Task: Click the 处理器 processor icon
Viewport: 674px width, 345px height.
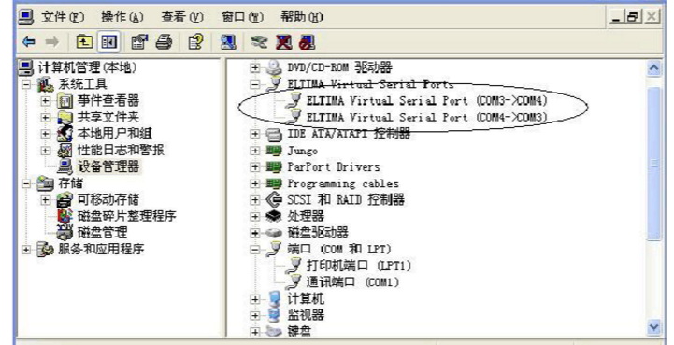Action: (x=274, y=216)
